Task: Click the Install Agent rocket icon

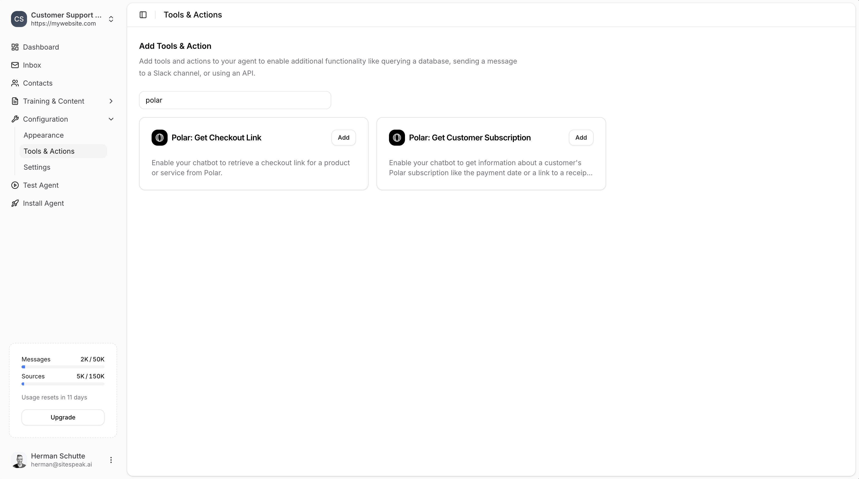Action: coord(15,203)
